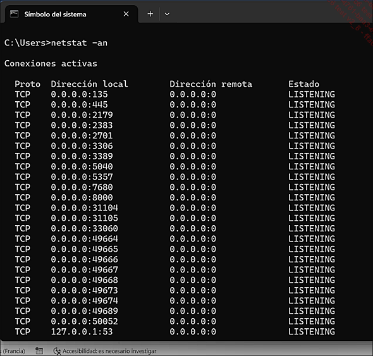Click the 127.0.0.1:53 local address entry
The width and height of the screenshot is (373, 356).
82,332
